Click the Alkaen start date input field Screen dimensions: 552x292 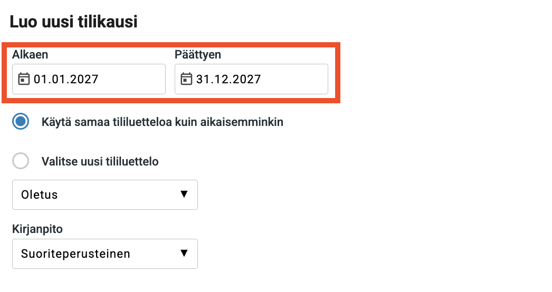coord(127,79)
